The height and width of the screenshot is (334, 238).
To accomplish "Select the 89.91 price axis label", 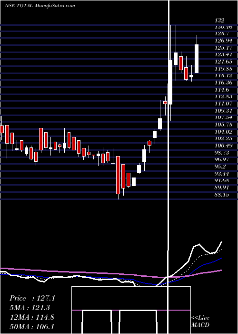I will (222, 188).
